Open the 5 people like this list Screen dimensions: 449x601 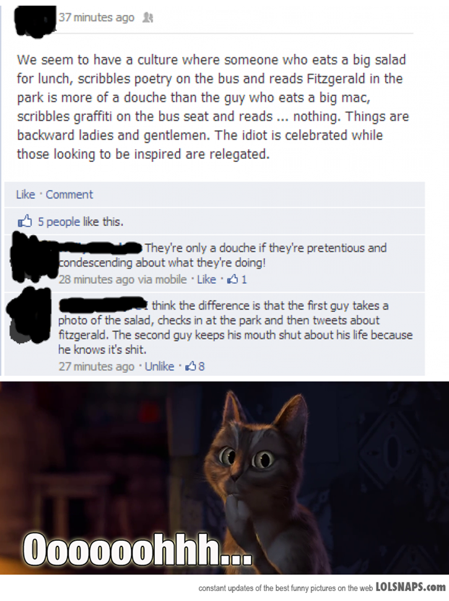pyautogui.click(x=81, y=221)
